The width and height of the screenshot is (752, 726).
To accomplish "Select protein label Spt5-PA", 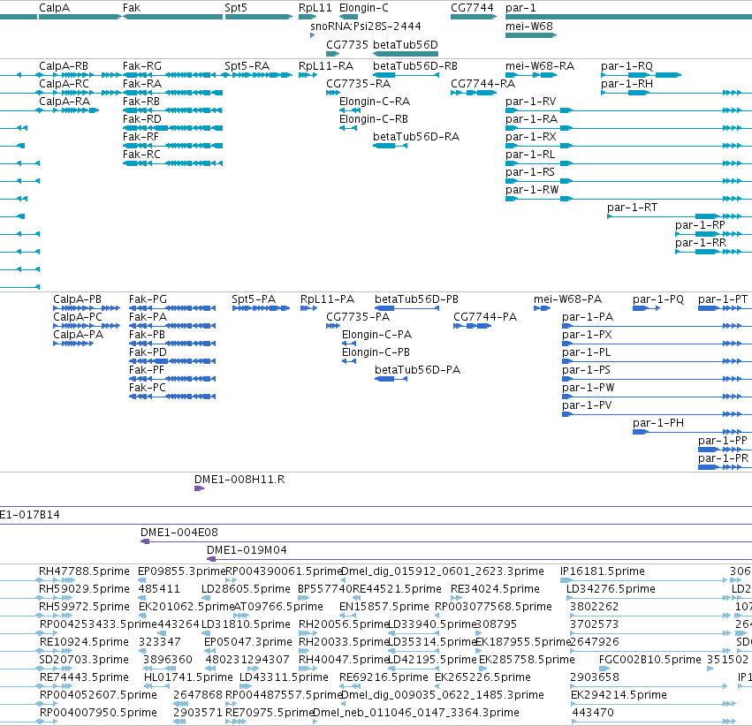I will pyautogui.click(x=254, y=299).
